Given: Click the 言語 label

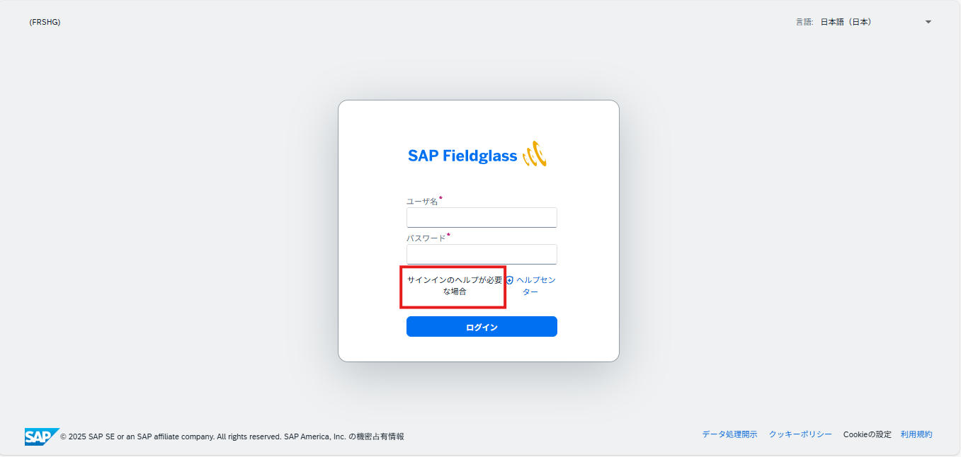Looking at the screenshot, I should click(804, 22).
